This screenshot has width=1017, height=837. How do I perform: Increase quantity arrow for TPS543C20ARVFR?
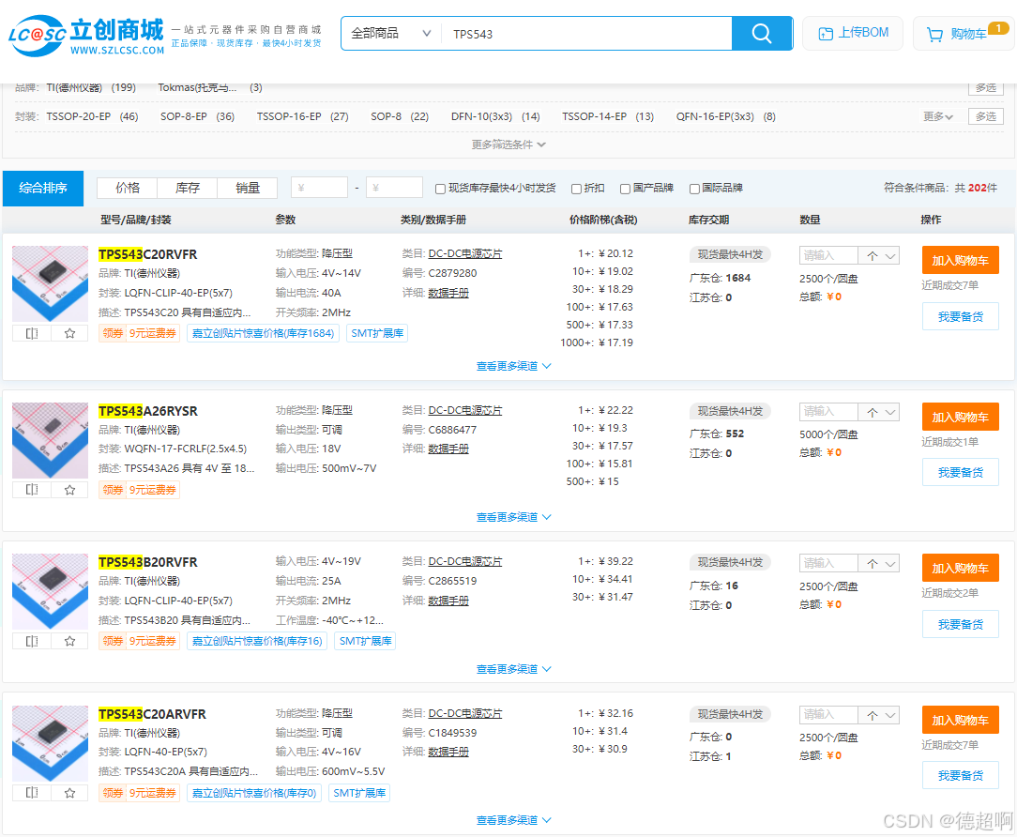[873, 715]
